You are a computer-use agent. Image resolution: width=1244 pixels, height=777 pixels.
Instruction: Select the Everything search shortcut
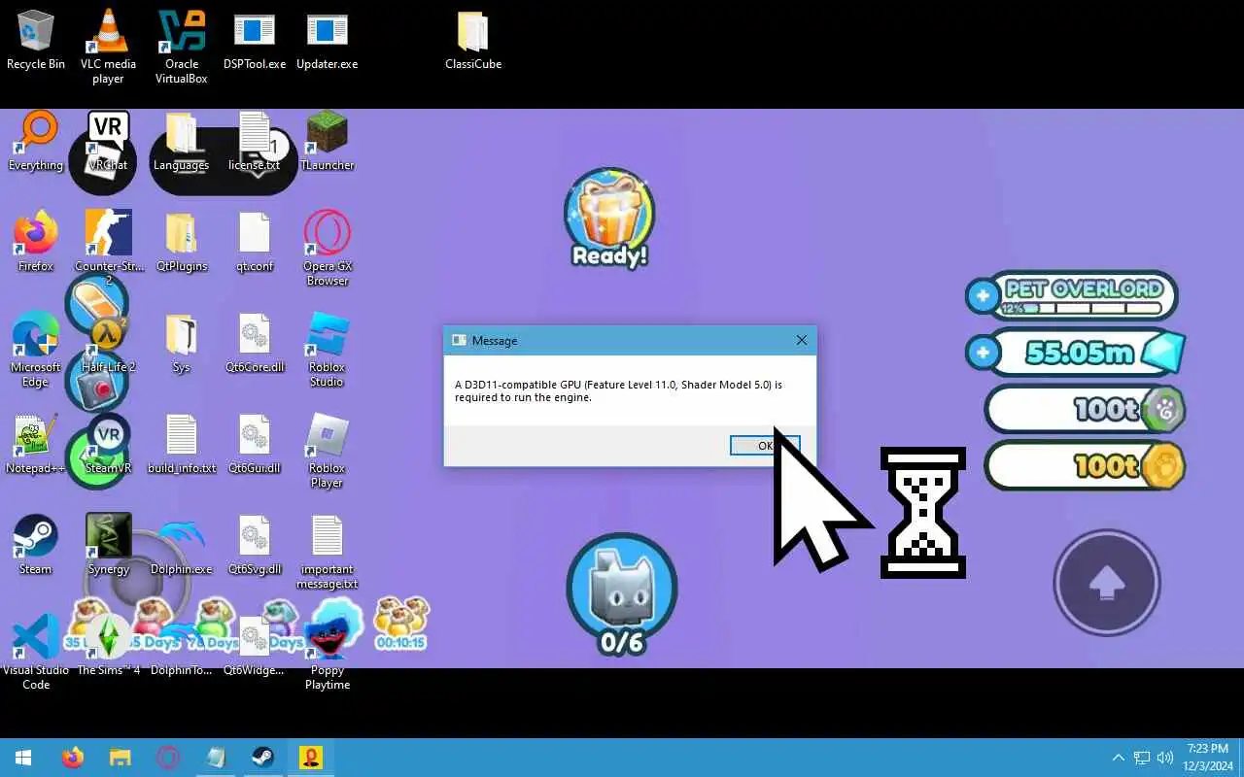coord(36,142)
